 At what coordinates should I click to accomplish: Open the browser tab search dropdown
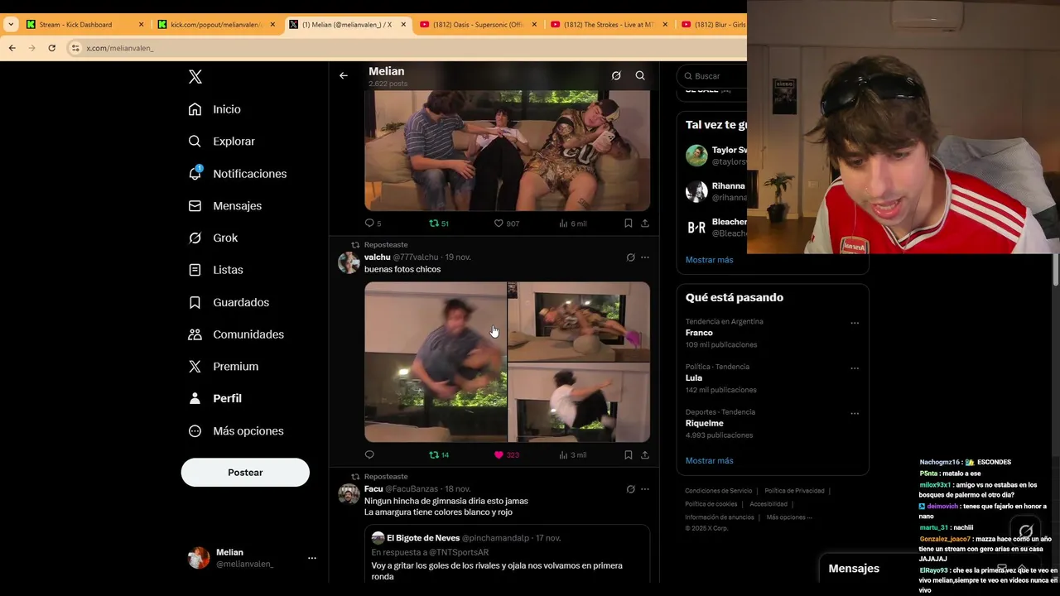pyautogui.click(x=10, y=25)
